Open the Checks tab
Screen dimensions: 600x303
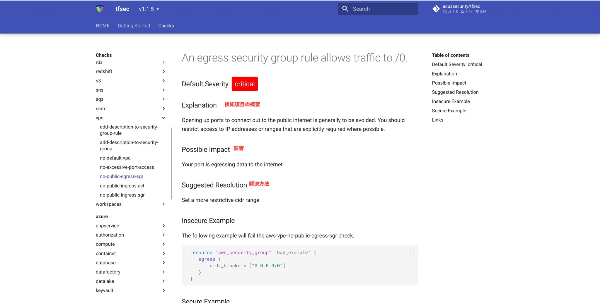point(166,26)
